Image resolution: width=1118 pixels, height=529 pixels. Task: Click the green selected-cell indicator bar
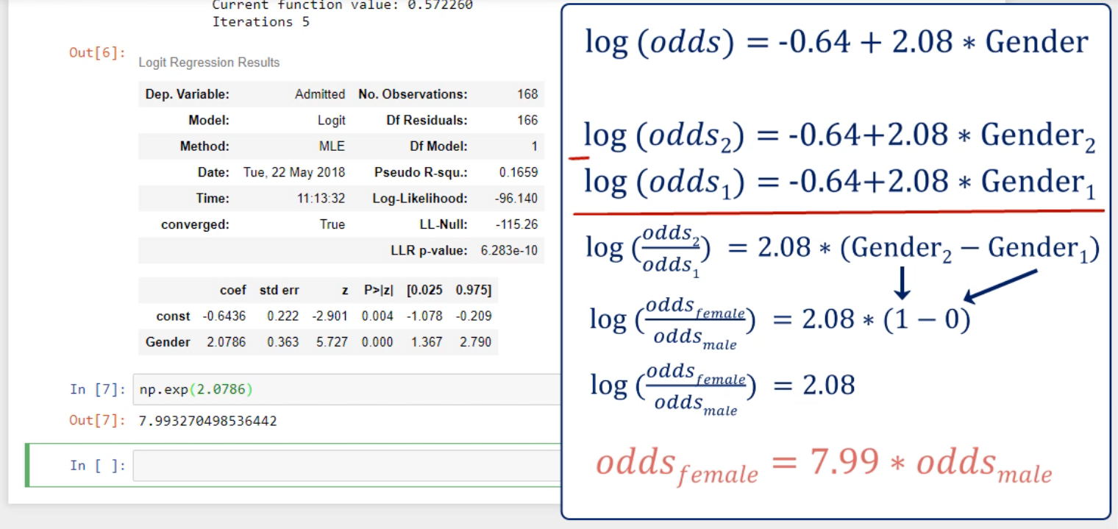pyautogui.click(x=28, y=465)
